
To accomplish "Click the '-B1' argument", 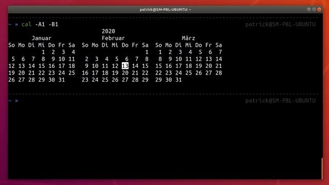I will click(x=53, y=24).
